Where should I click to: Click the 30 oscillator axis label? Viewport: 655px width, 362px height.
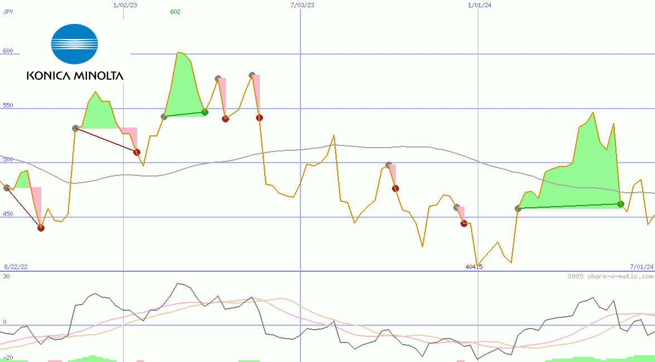point(6,276)
